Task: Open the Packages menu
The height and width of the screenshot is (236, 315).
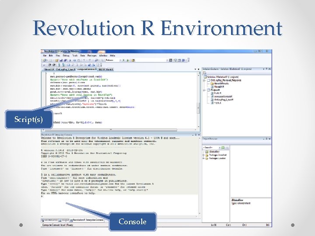Action: (92, 56)
